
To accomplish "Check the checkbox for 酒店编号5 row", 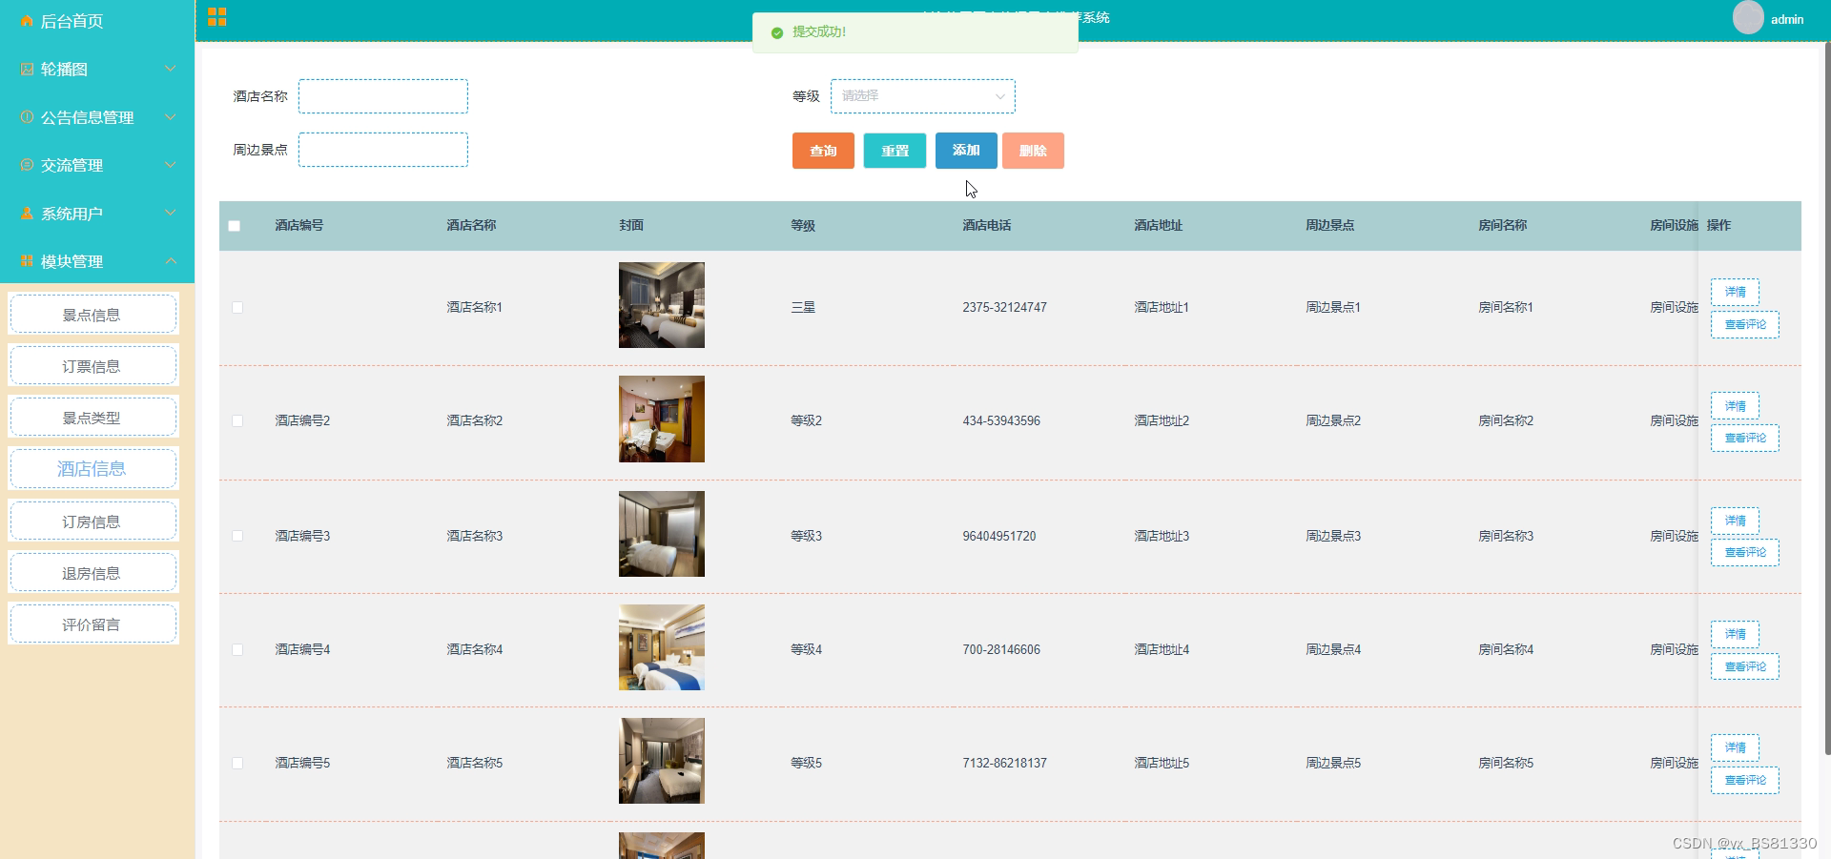I will coord(237,763).
